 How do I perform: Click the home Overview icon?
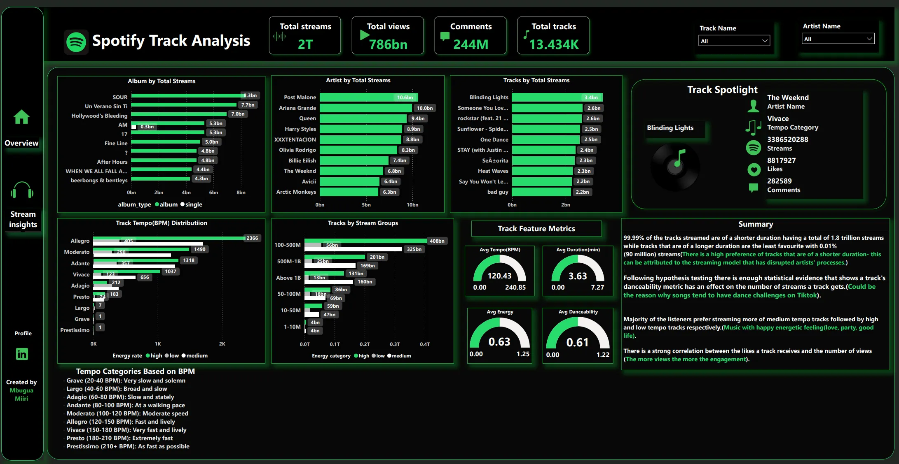point(21,117)
